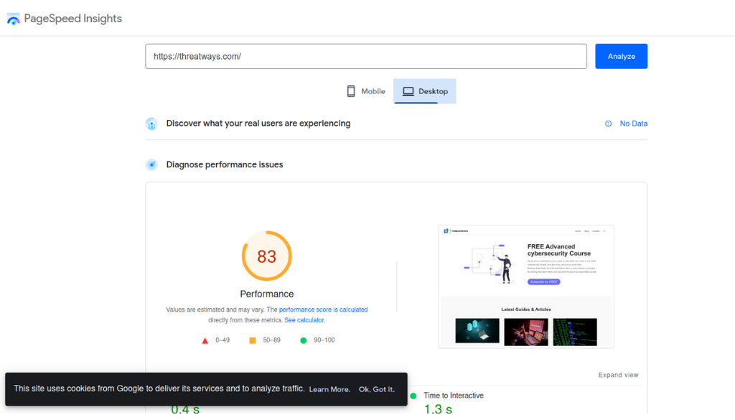Open 'performance score is calculated' link

(324, 310)
